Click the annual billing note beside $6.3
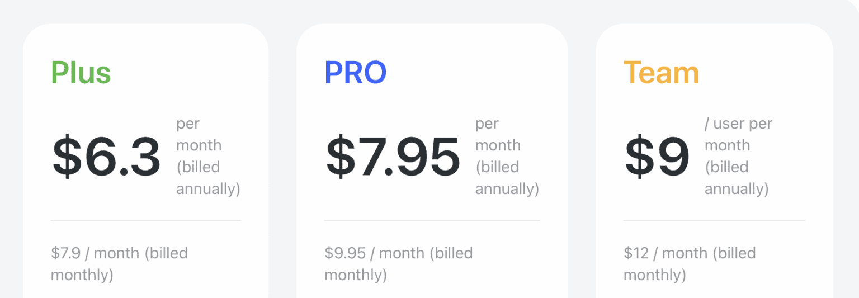Image resolution: width=859 pixels, height=298 pixels. (x=207, y=157)
